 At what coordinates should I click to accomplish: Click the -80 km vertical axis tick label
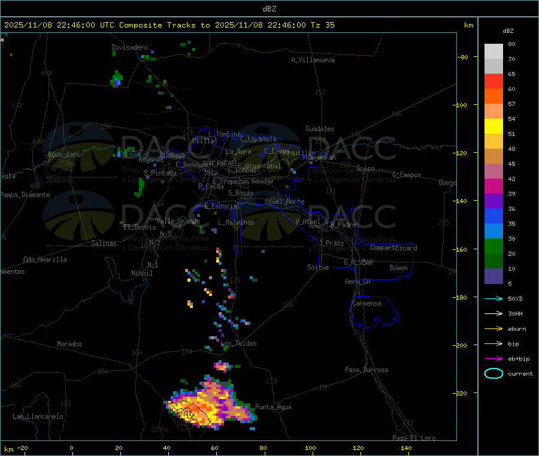463,57
